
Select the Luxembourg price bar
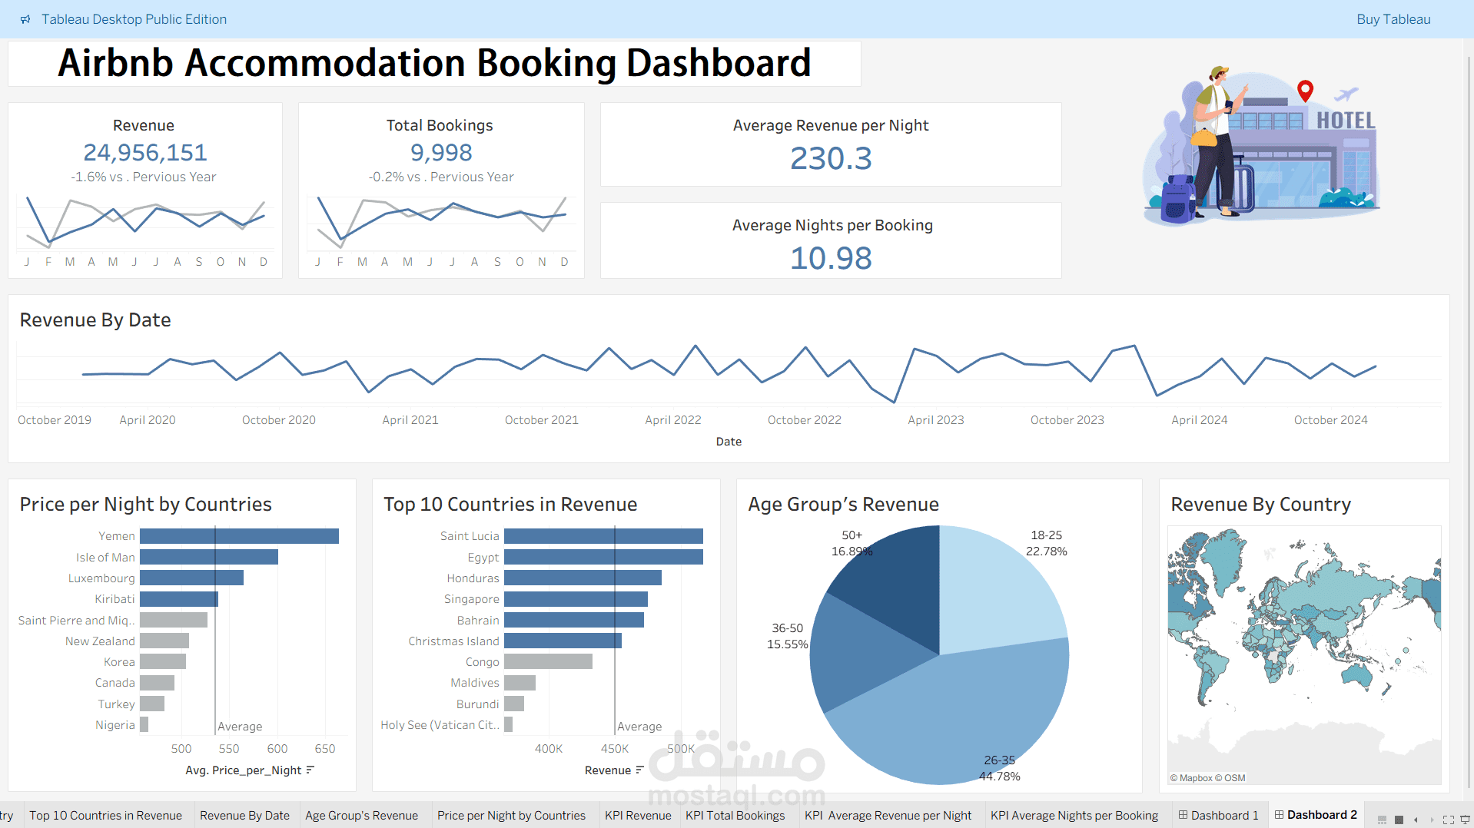click(191, 578)
